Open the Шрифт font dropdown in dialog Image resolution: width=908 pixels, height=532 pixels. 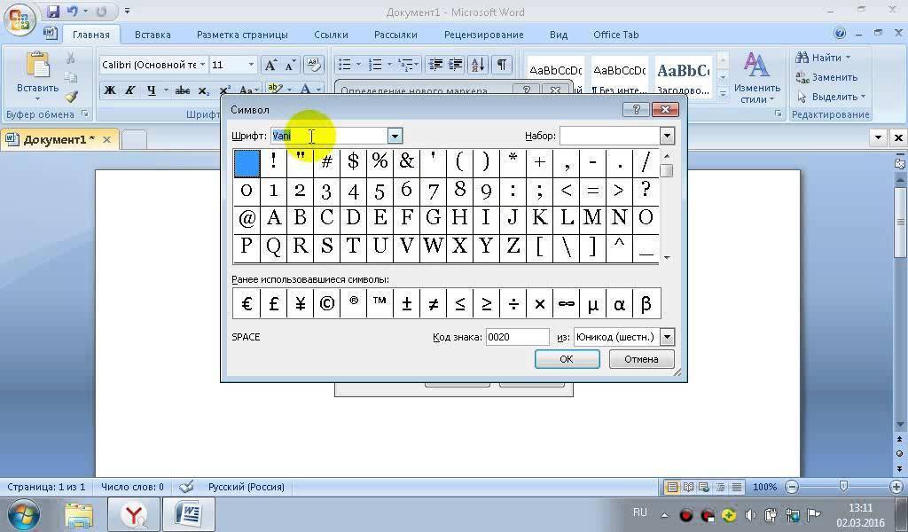[395, 136]
